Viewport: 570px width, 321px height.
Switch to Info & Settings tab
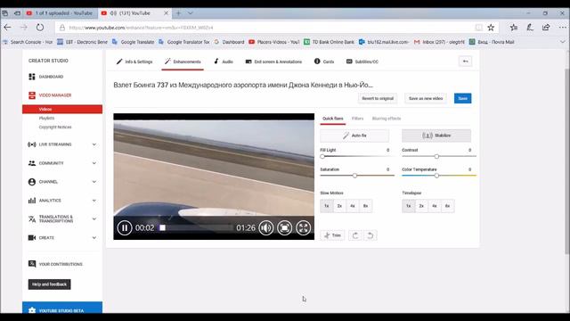coord(134,62)
